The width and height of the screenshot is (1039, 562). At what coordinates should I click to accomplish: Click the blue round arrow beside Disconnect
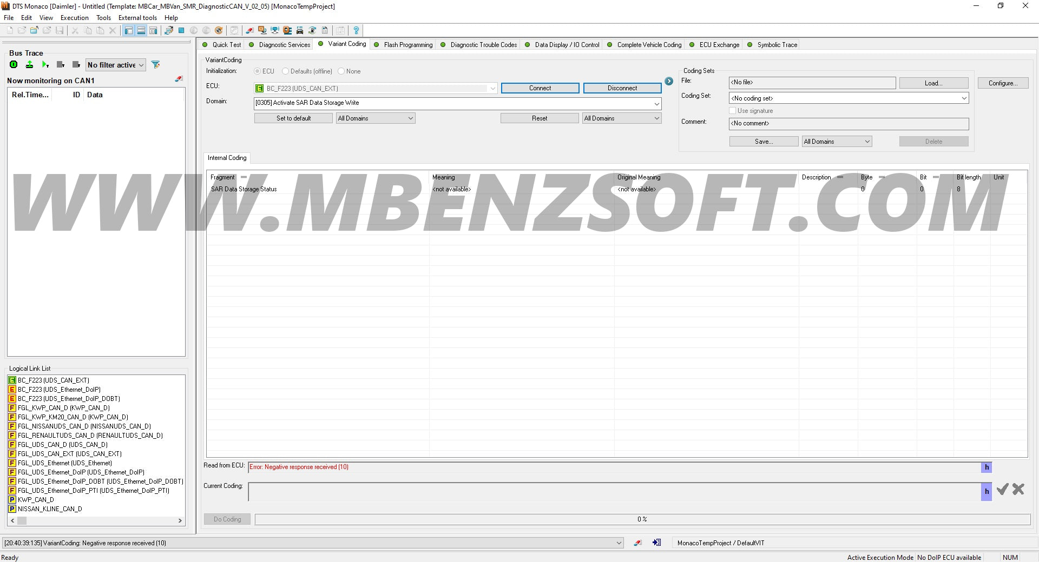coord(669,81)
